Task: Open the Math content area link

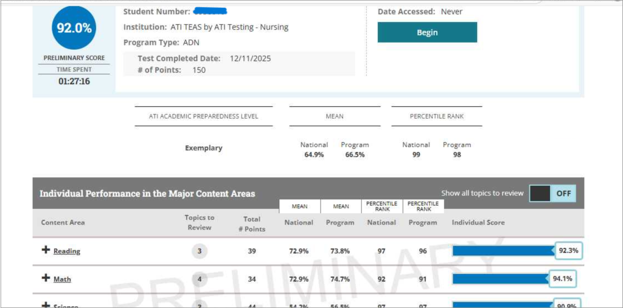Action: tap(62, 279)
